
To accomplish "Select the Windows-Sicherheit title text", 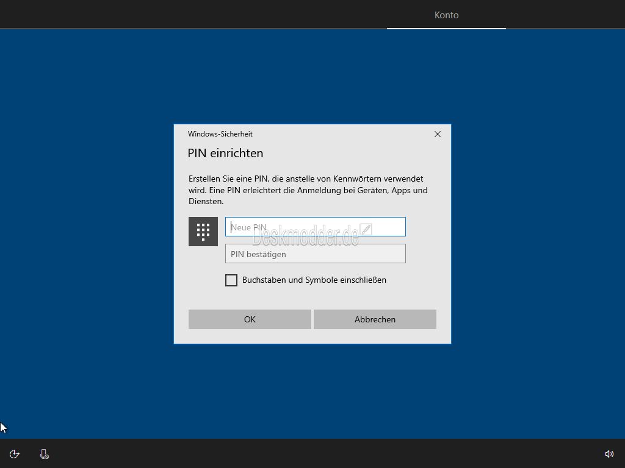I will (220, 134).
